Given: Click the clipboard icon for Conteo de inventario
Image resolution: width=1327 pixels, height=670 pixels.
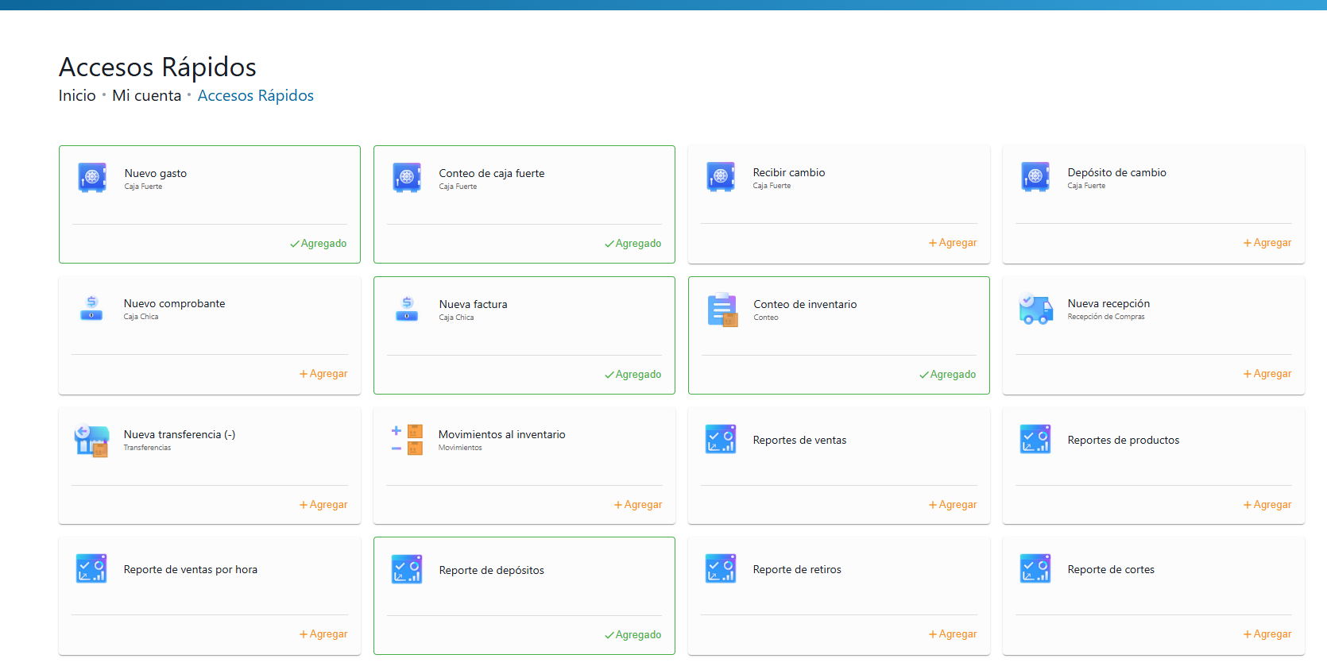Looking at the screenshot, I should 722,310.
